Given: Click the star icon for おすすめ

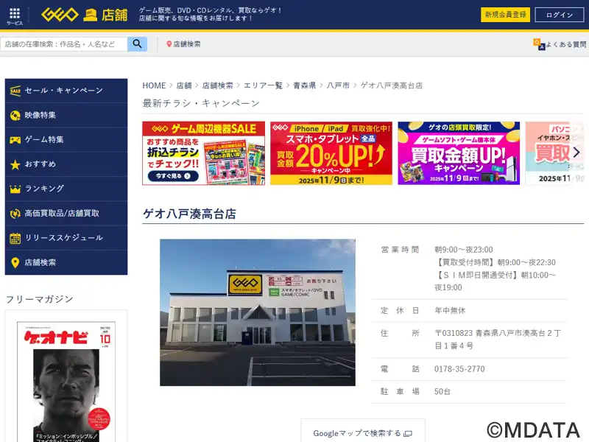Looking at the screenshot, I should [15, 164].
